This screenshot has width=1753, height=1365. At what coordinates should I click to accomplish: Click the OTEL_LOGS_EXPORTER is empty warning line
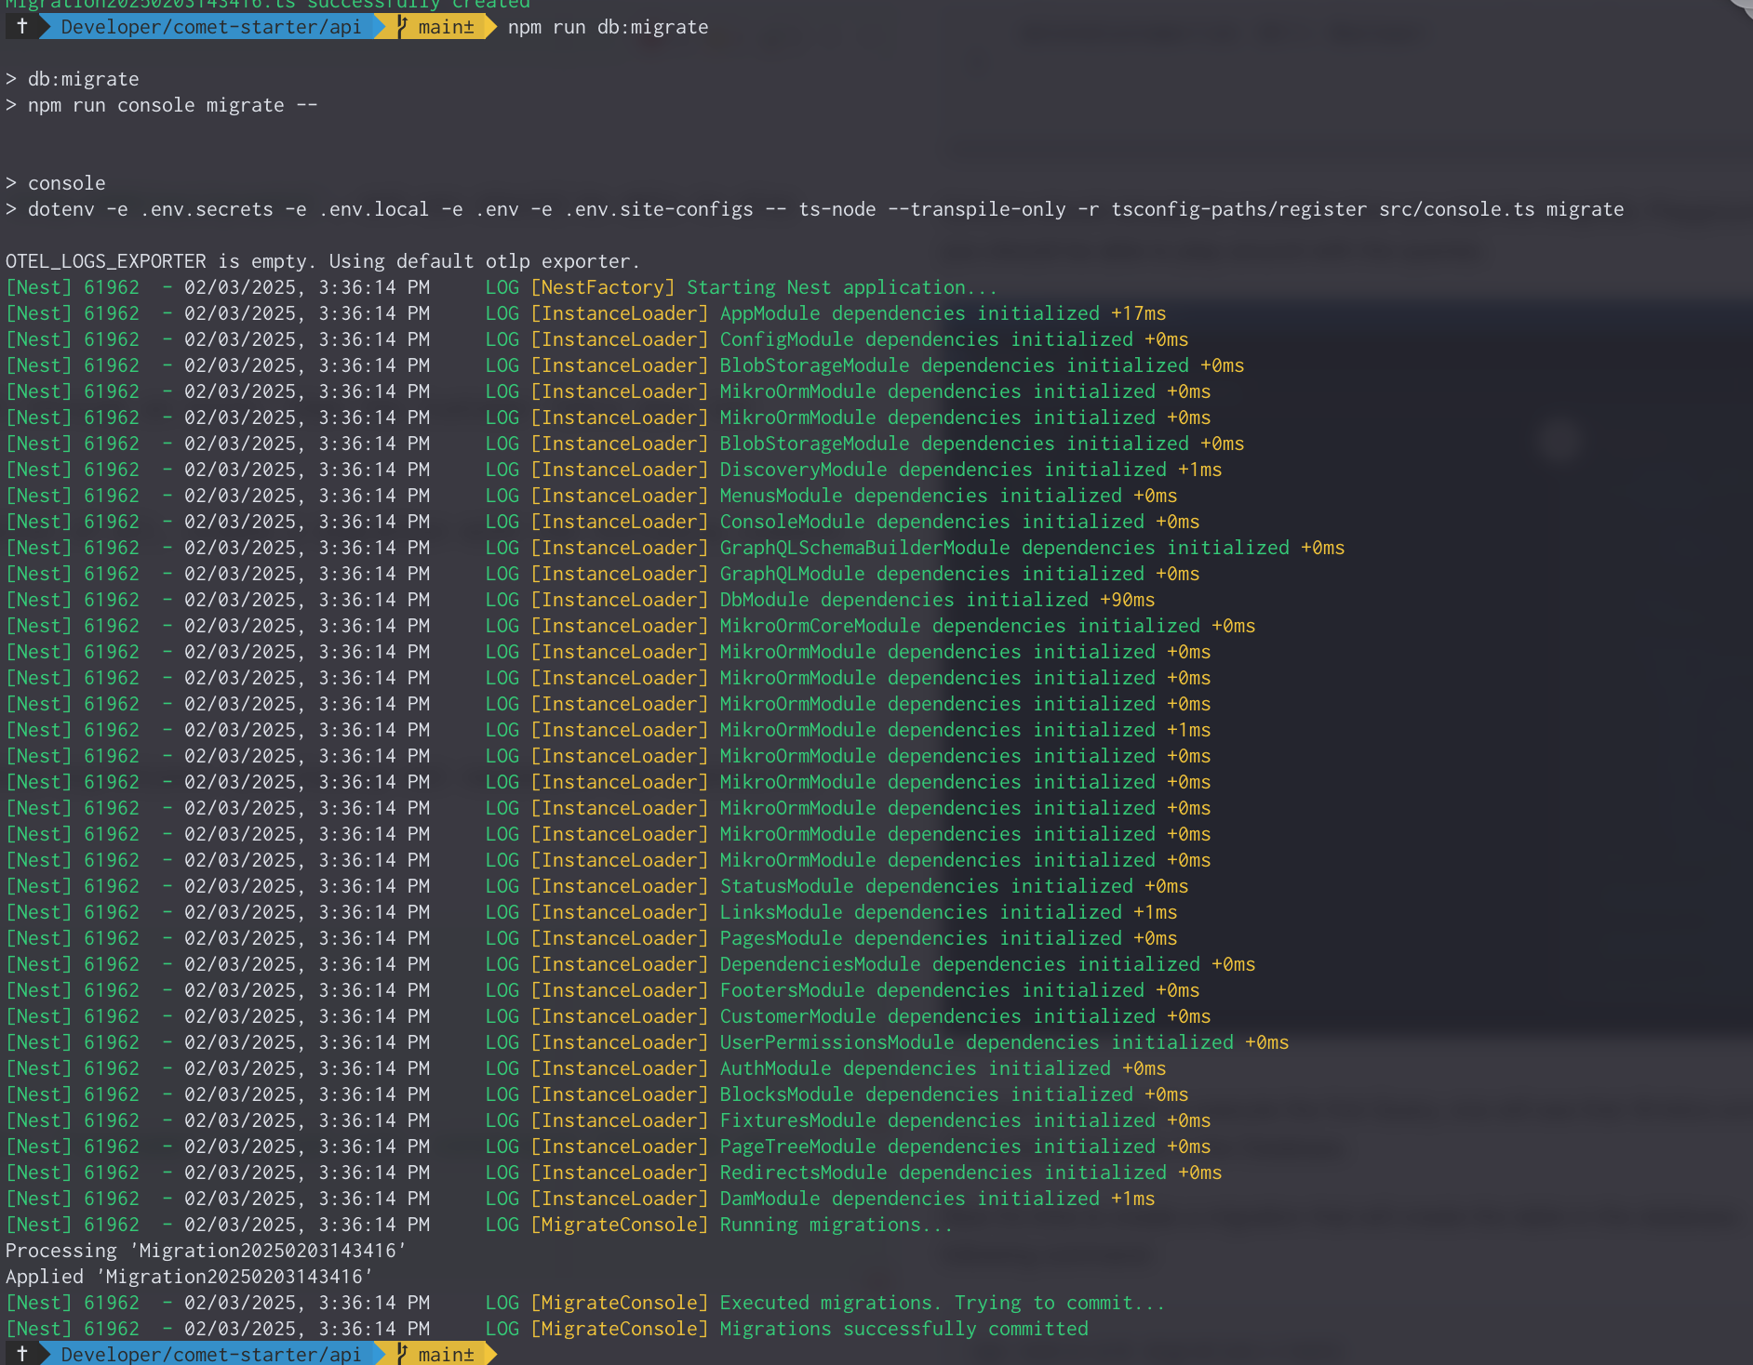click(322, 261)
